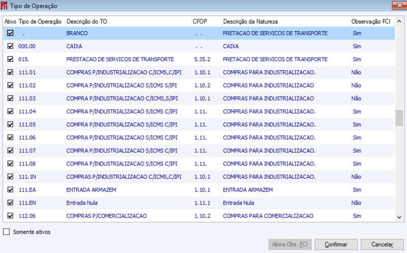Select the 111.03 operation code
407x253 pixels.
(x=27, y=98)
